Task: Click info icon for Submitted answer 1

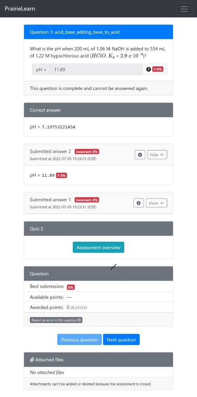Action: [x=139, y=203]
